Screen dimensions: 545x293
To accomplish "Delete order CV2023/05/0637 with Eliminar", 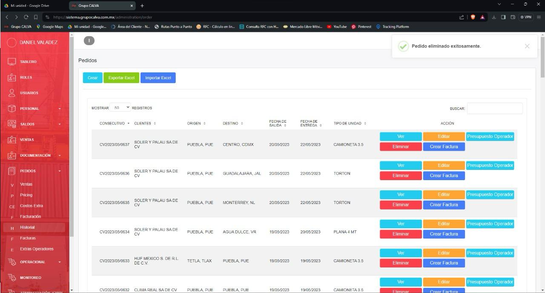I will (401, 146).
